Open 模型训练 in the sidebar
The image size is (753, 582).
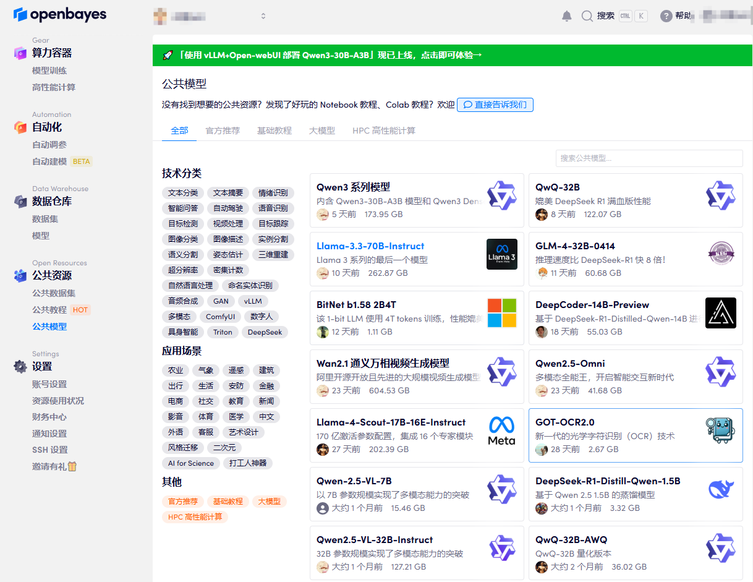point(49,71)
